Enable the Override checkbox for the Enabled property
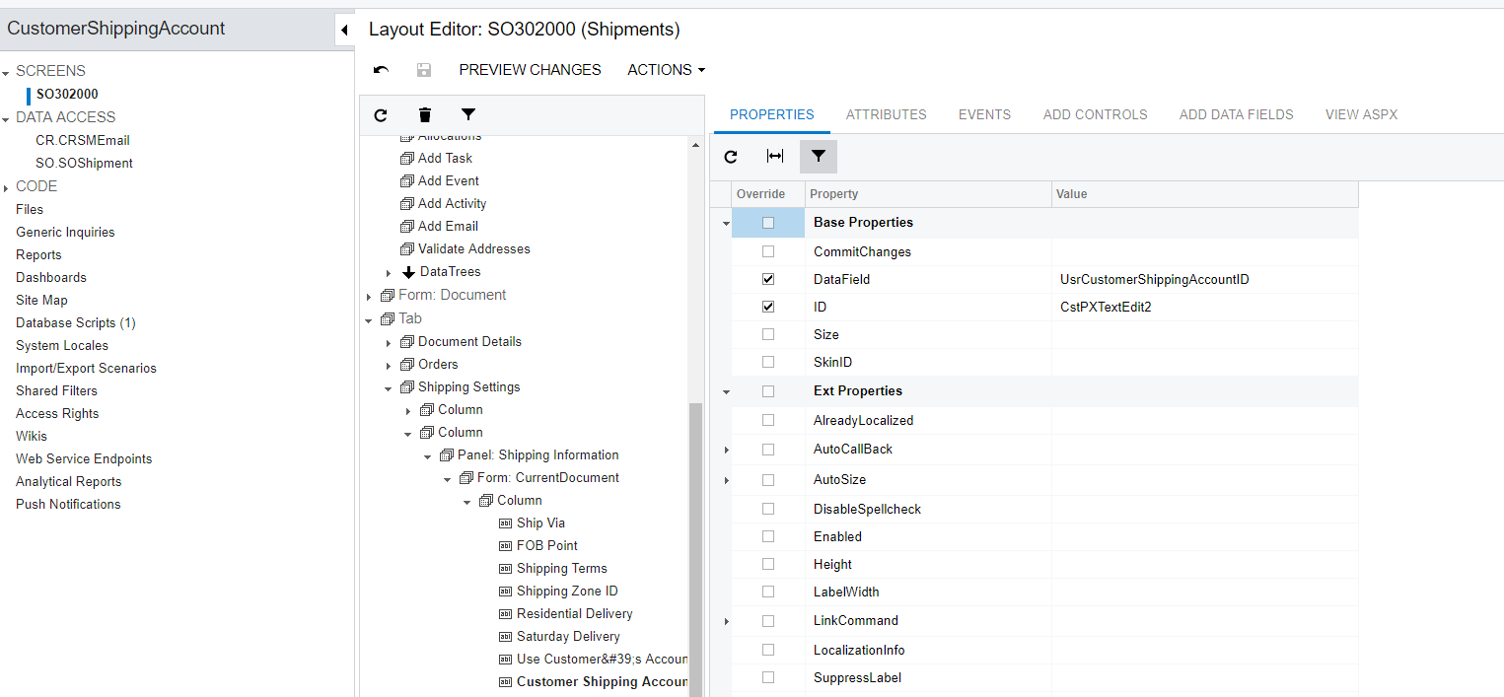This screenshot has height=697, width=1504. tap(768, 536)
